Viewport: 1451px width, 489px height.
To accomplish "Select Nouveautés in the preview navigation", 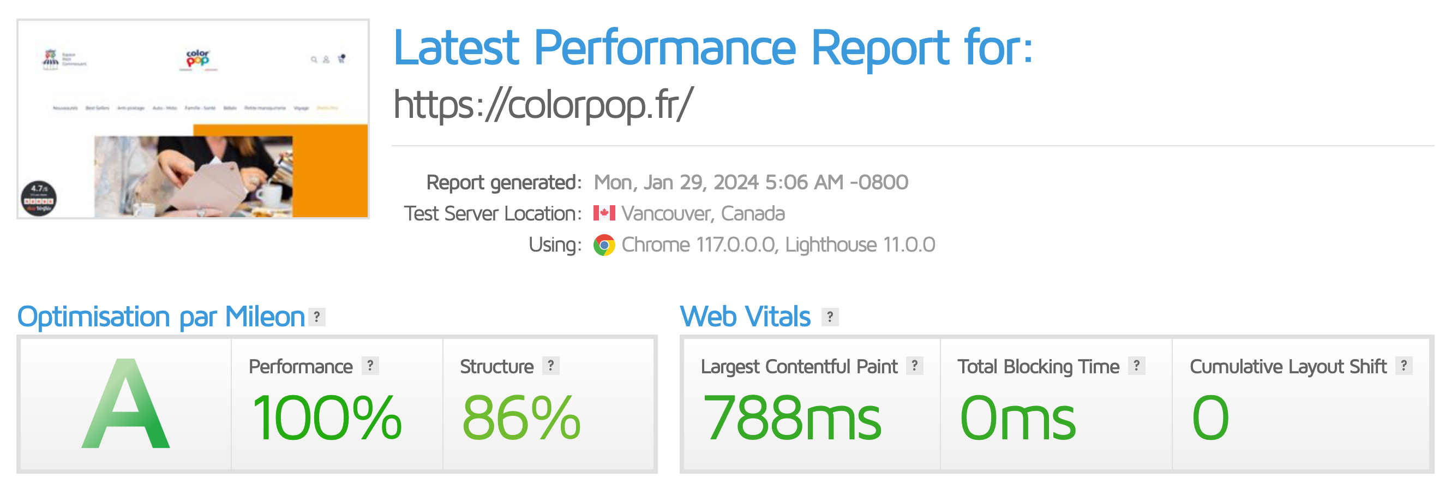I will click(x=66, y=108).
